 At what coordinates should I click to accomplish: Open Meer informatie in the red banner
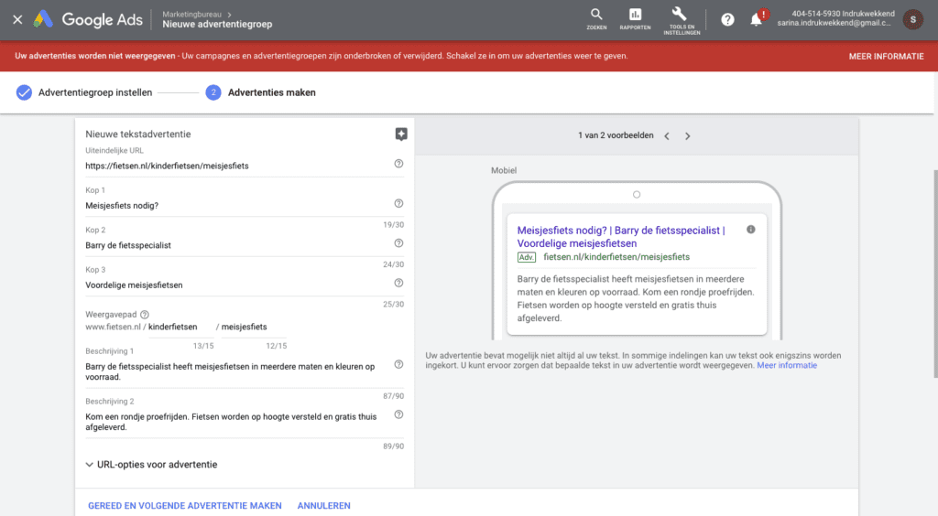click(x=886, y=56)
